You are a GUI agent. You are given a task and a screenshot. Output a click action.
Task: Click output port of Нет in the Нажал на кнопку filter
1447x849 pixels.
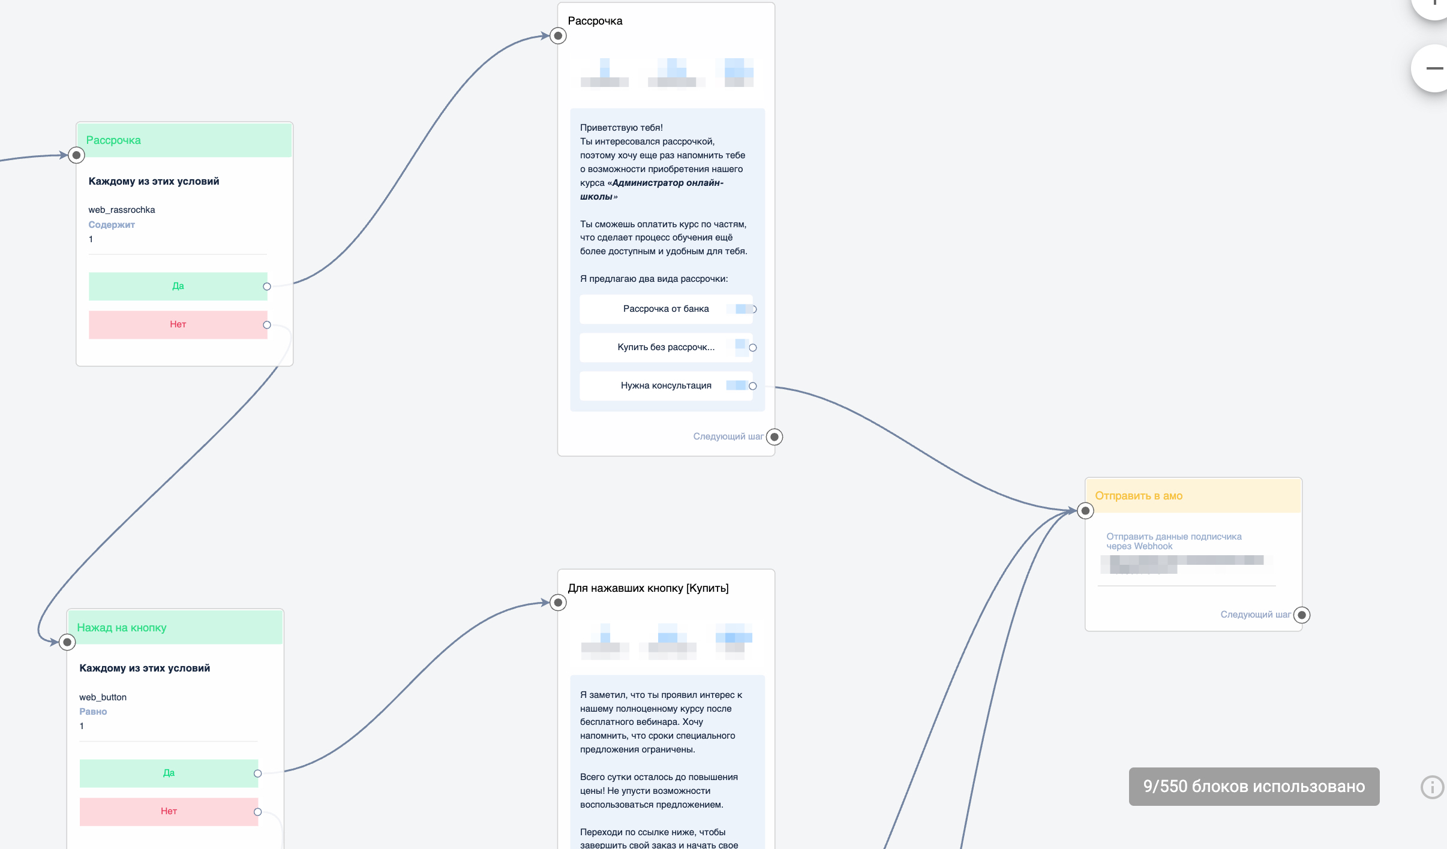pyautogui.click(x=258, y=812)
